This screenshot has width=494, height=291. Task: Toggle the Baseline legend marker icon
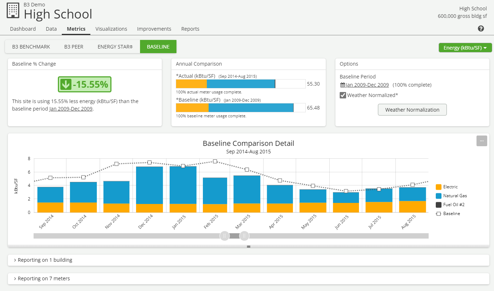439,214
